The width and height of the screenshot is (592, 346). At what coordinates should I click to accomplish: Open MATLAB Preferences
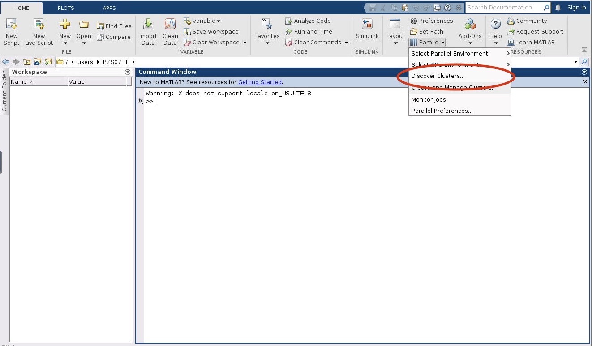[x=432, y=21]
